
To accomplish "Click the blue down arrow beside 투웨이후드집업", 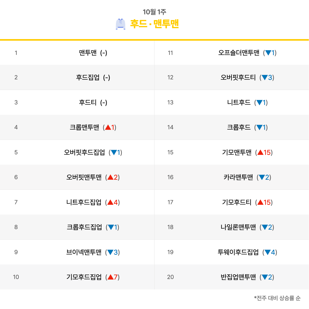I will [x=268, y=252].
